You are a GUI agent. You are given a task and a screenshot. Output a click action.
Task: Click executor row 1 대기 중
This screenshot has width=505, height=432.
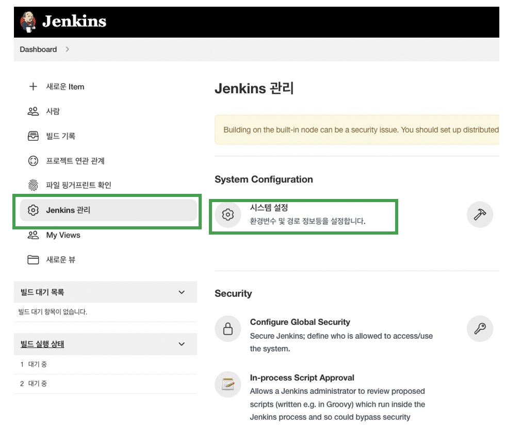tap(105, 364)
